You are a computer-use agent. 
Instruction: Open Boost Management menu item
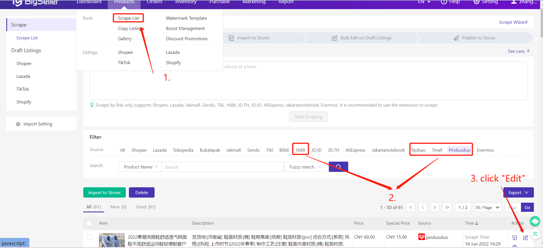click(x=185, y=29)
